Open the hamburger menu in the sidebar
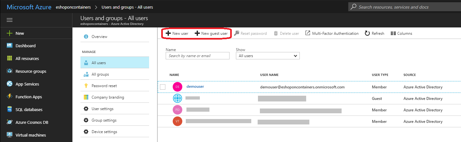The width and height of the screenshot is (461, 142). [10, 20]
